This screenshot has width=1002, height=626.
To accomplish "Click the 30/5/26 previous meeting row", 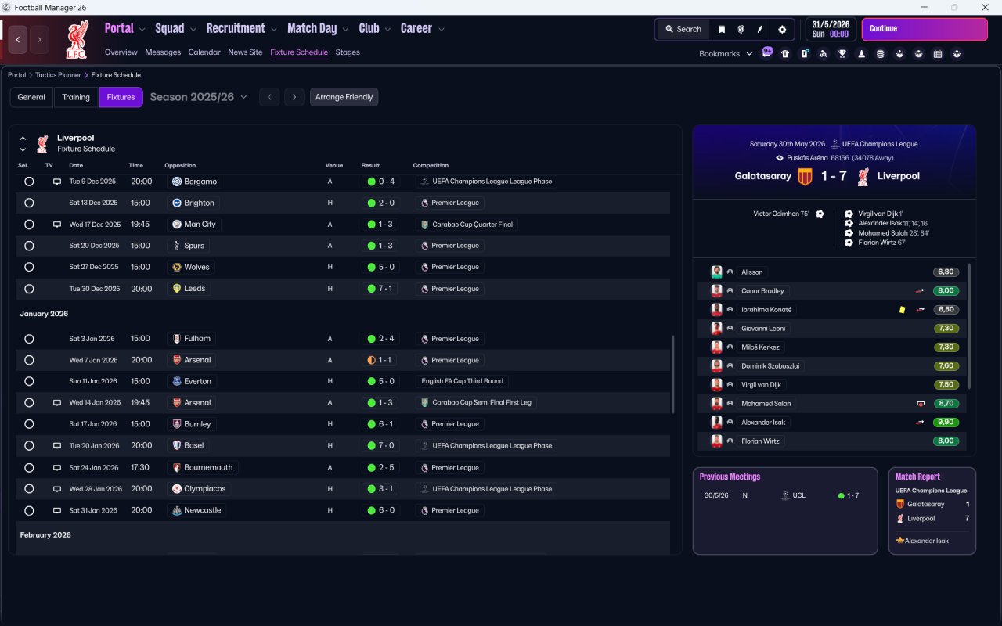I will pyautogui.click(x=785, y=495).
